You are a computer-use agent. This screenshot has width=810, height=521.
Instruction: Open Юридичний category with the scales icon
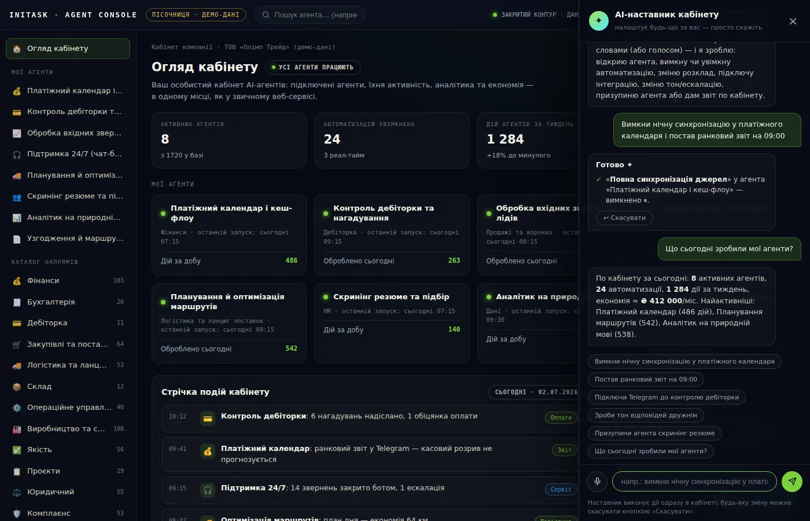click(68, 492)
